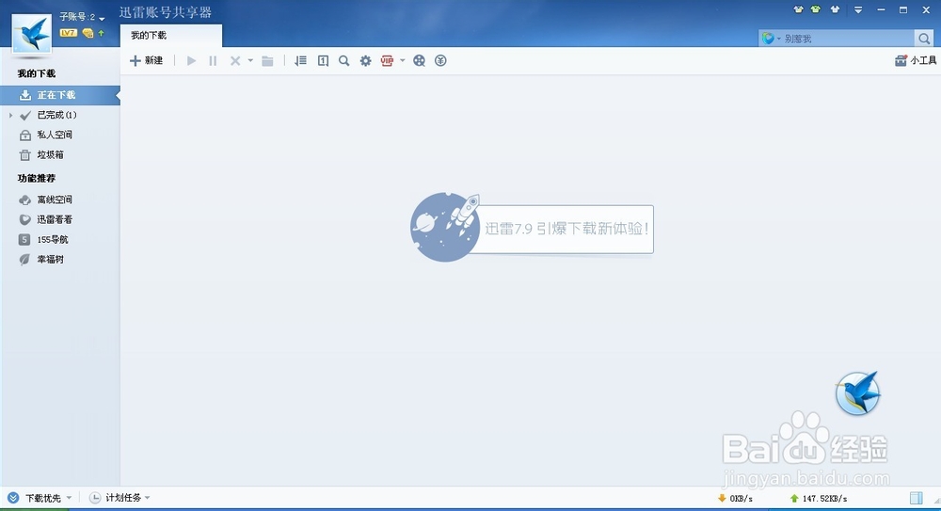Click the search box showing 别惹我

click(848, 39)
